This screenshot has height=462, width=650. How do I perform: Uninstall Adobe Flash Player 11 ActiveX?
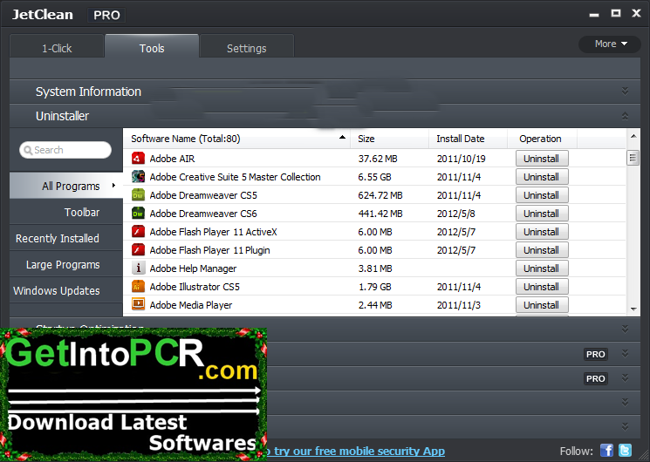542,232
